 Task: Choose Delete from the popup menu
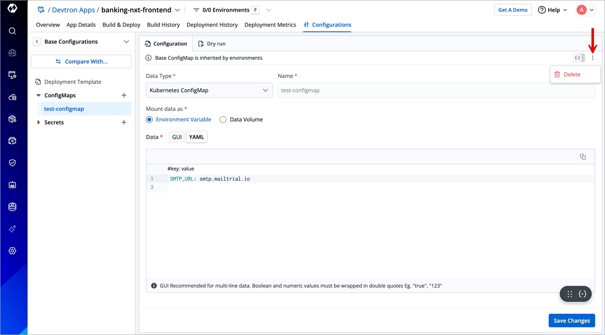point(572,74)
